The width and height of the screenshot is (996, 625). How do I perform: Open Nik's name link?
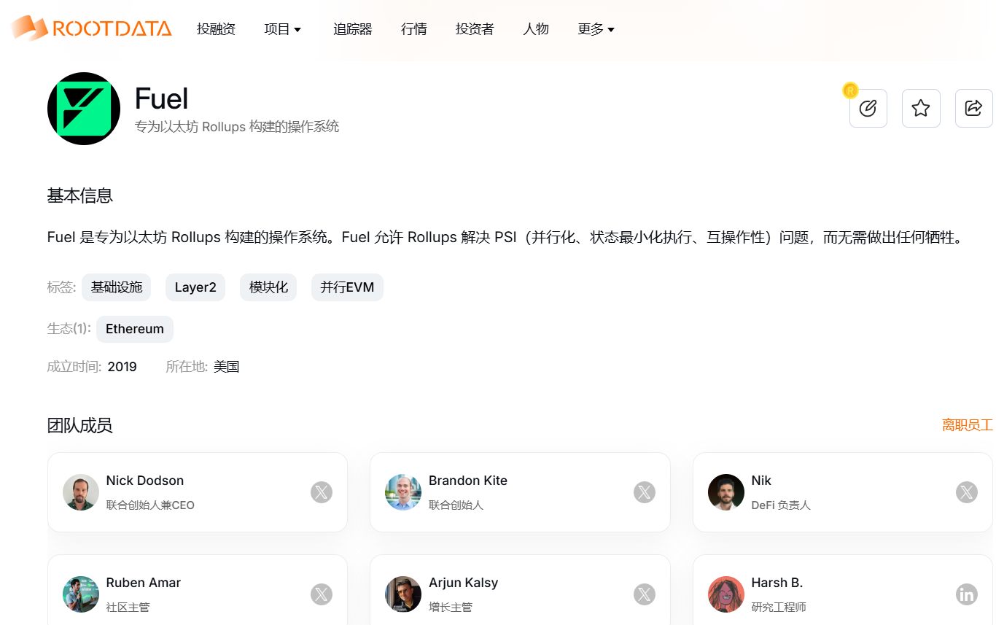761,481
